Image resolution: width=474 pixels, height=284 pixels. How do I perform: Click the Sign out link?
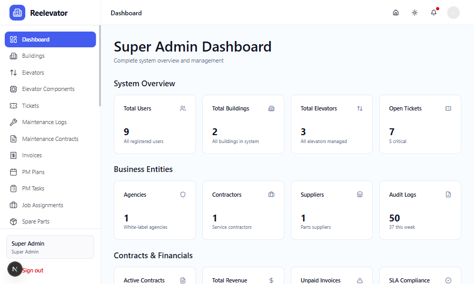(x=33, y=270)
